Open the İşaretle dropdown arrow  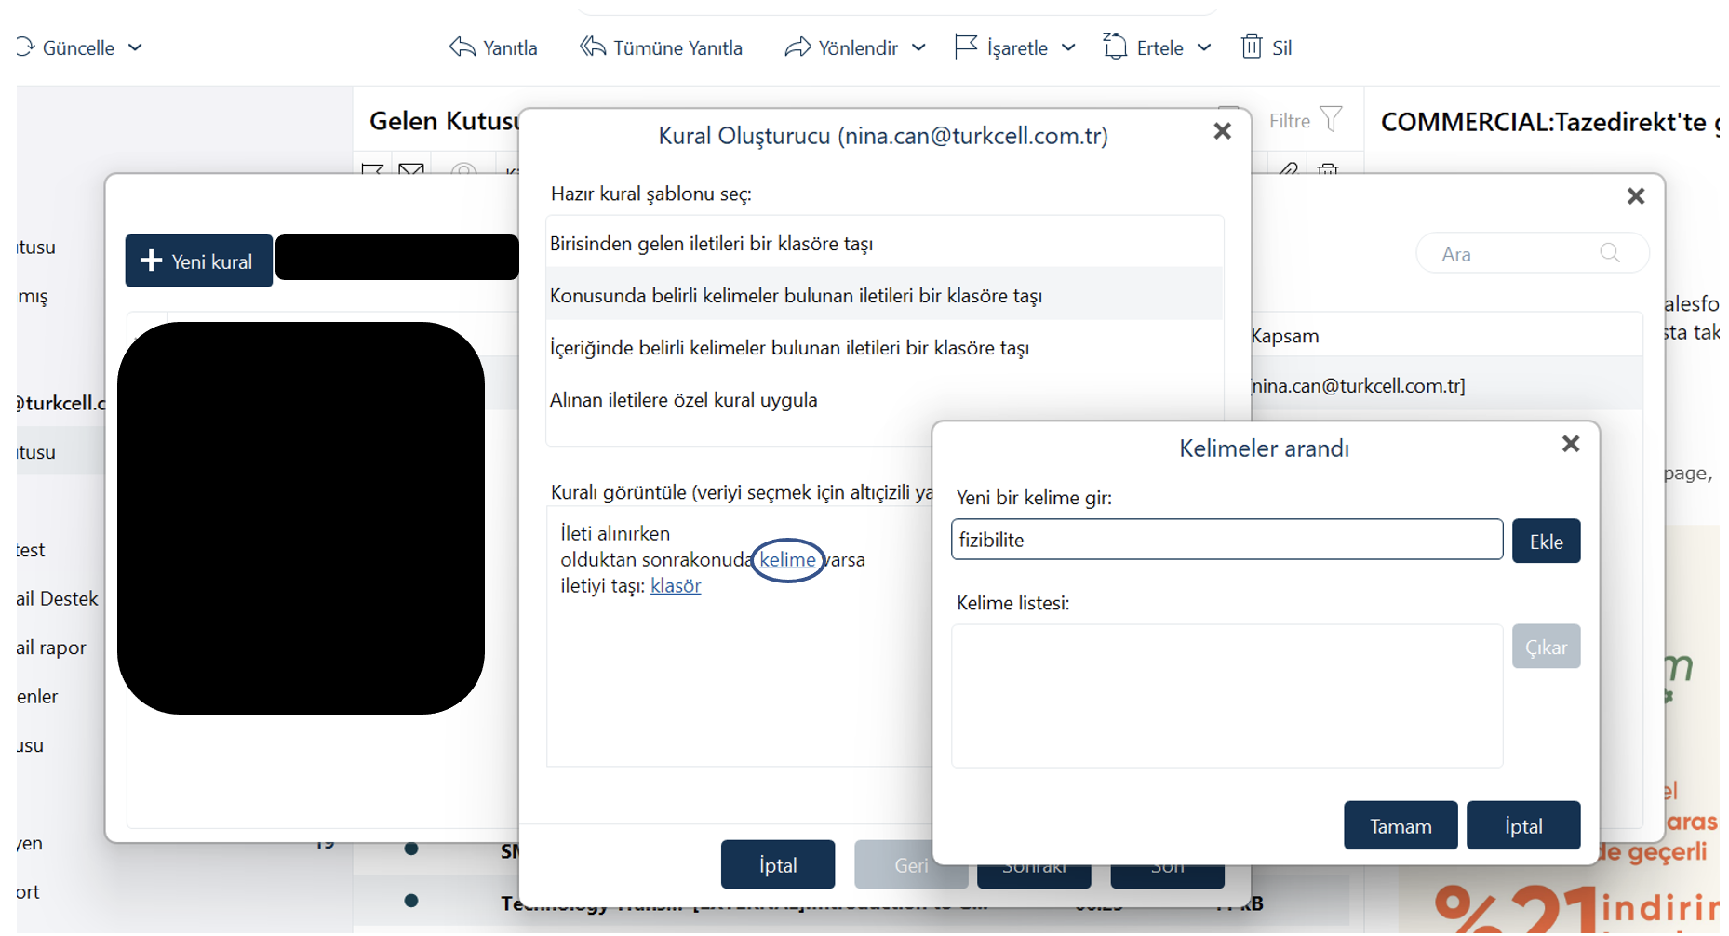1068,47
